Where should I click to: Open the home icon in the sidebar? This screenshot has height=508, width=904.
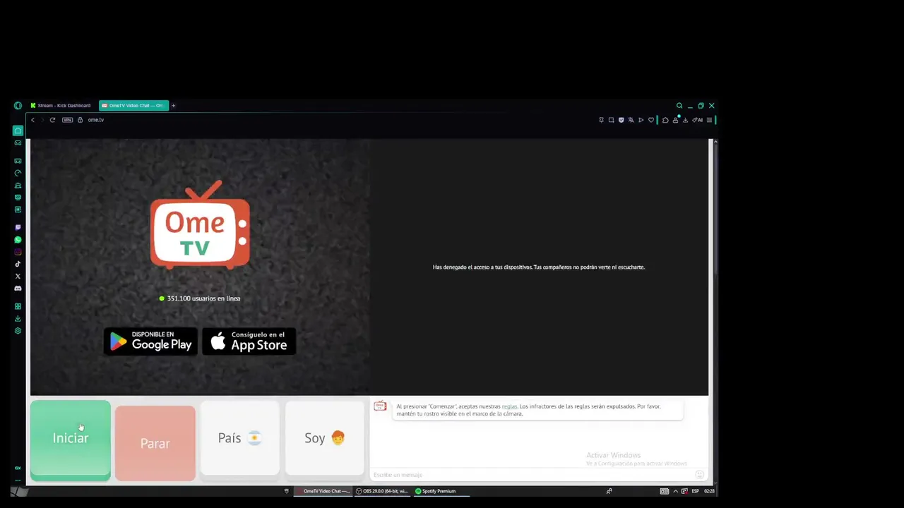[18, 131]
